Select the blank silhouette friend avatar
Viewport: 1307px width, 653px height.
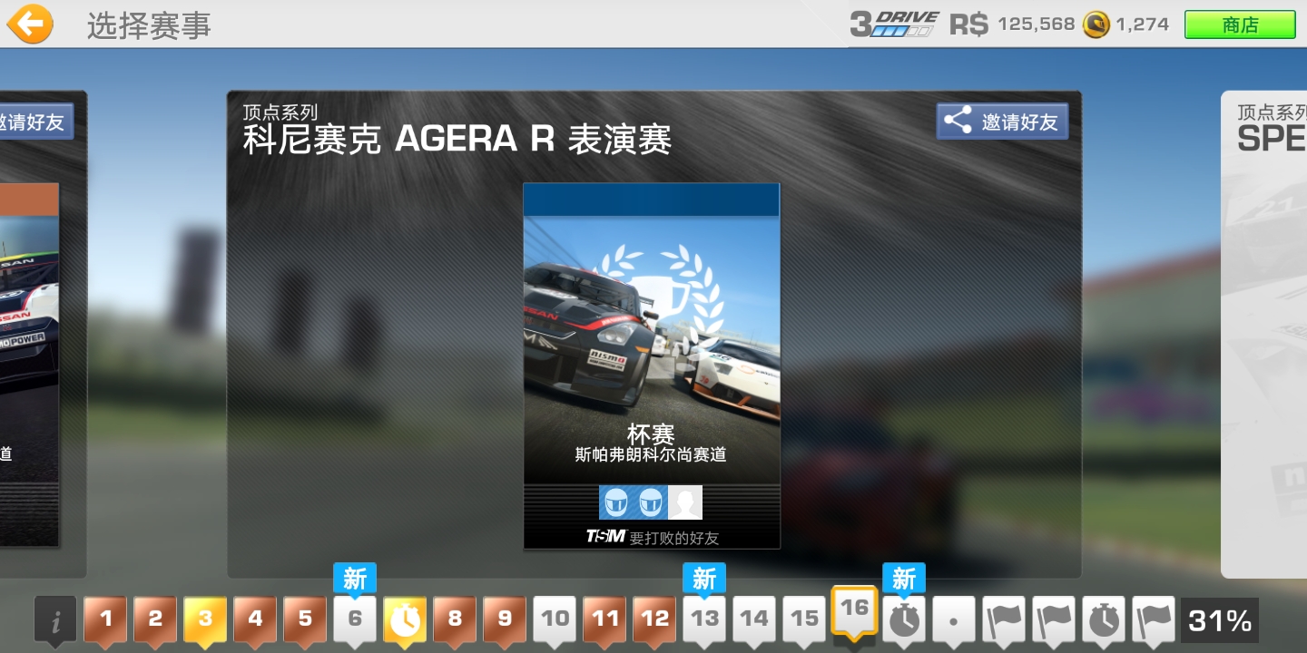point(685,502)
